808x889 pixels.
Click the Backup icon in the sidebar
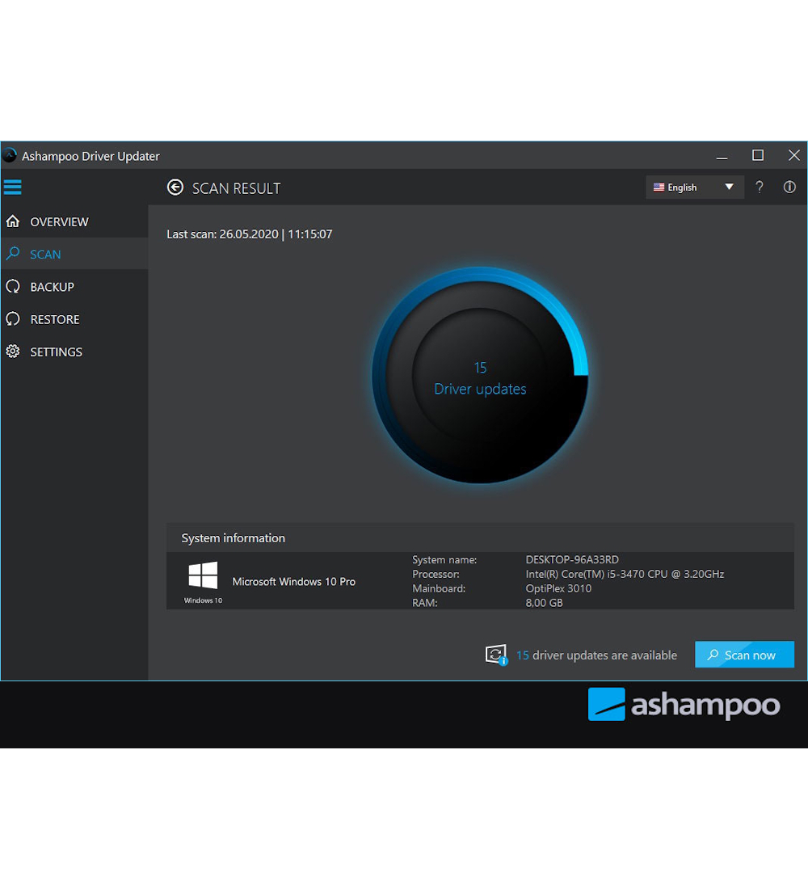click(13, 287)
